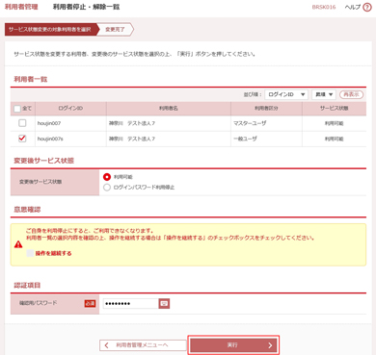Tick the checkbox for houjin007

click(x=22, y=123)
